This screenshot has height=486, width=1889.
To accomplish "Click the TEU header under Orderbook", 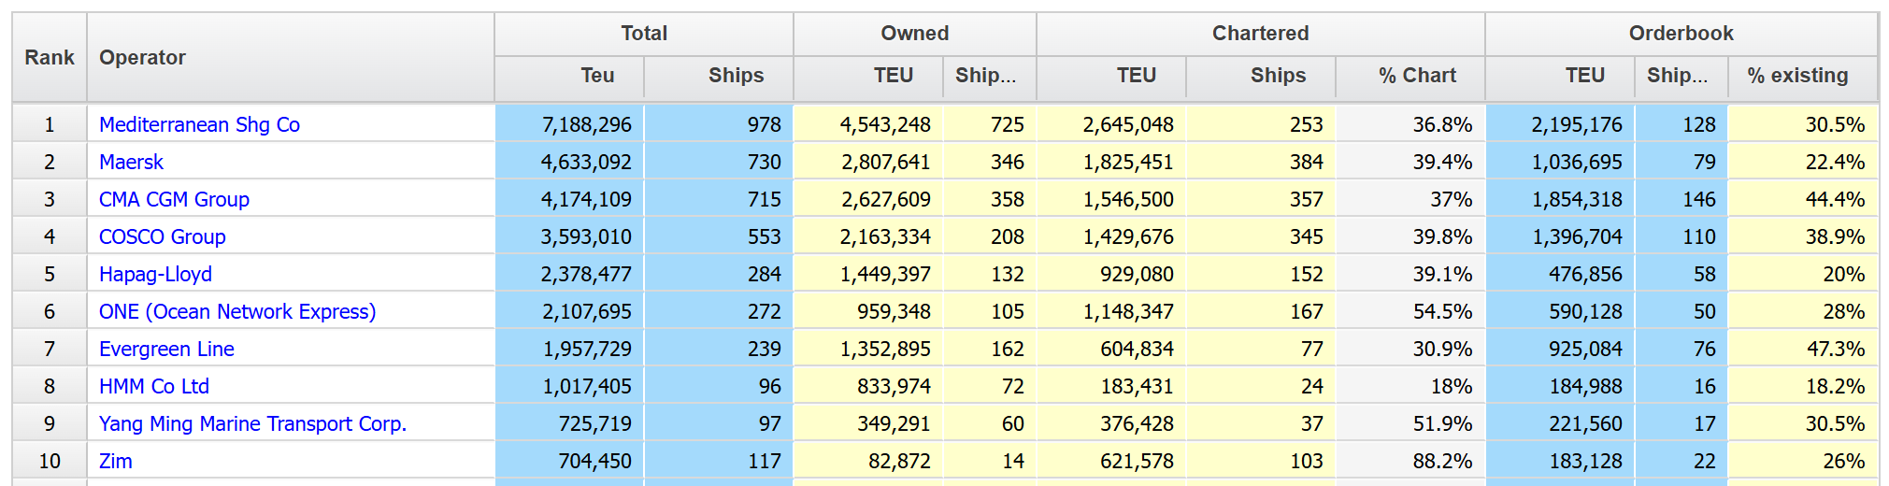I will coord(1584,76).
